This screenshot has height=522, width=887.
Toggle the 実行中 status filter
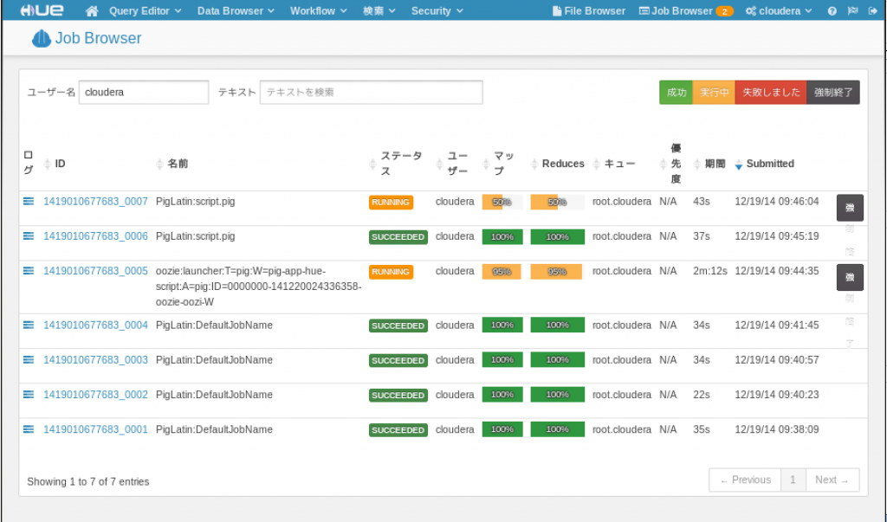click(714, 92)
